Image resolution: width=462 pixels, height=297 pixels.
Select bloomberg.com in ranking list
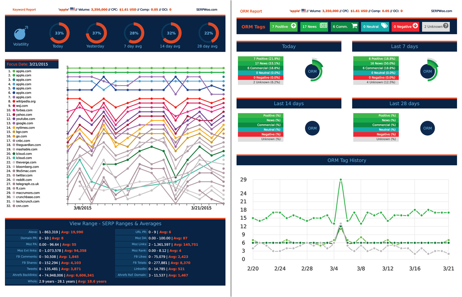[x=27, y=167]
